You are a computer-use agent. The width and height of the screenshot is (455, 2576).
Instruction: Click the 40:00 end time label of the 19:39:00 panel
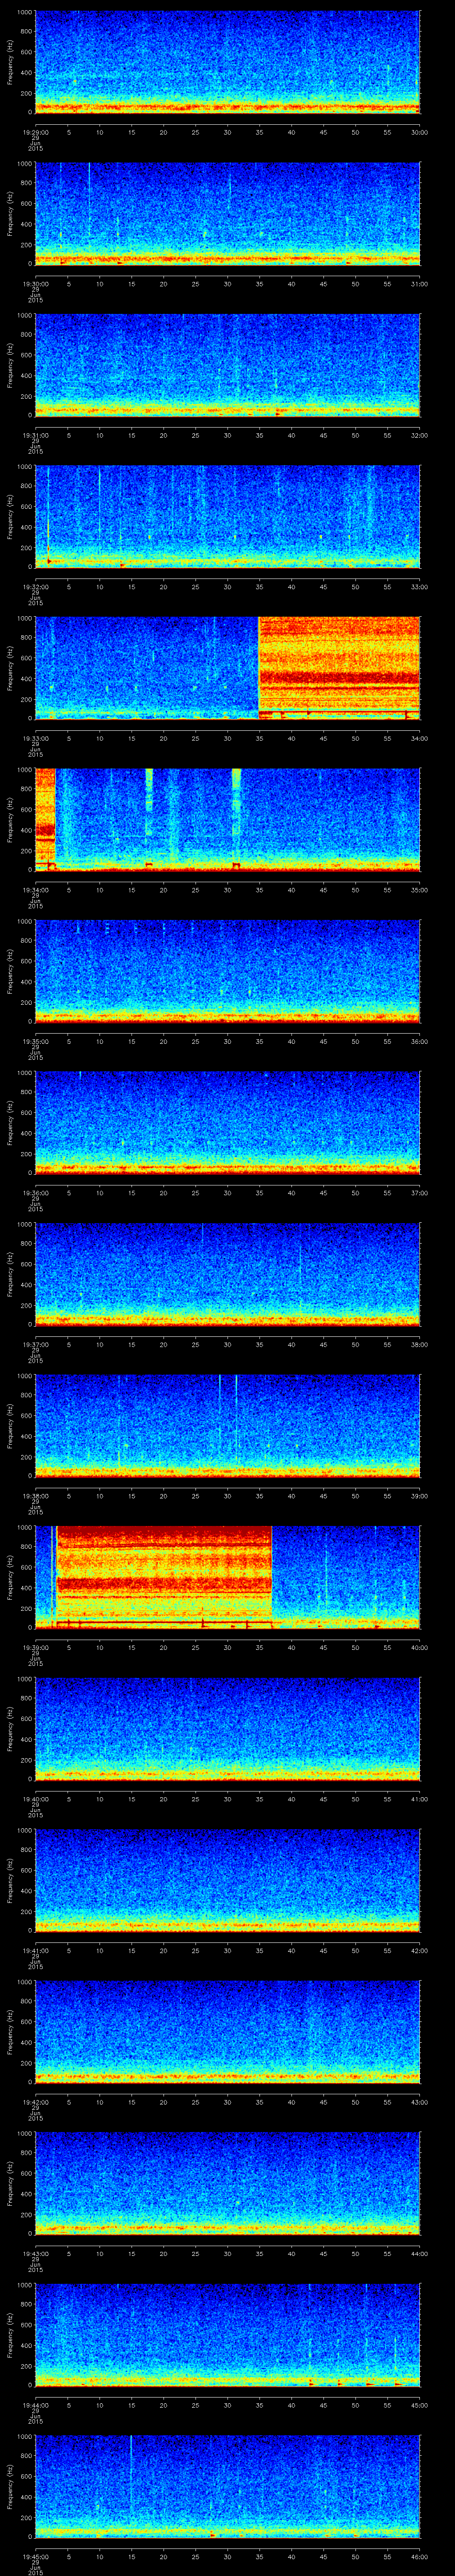coord(419,1647)
